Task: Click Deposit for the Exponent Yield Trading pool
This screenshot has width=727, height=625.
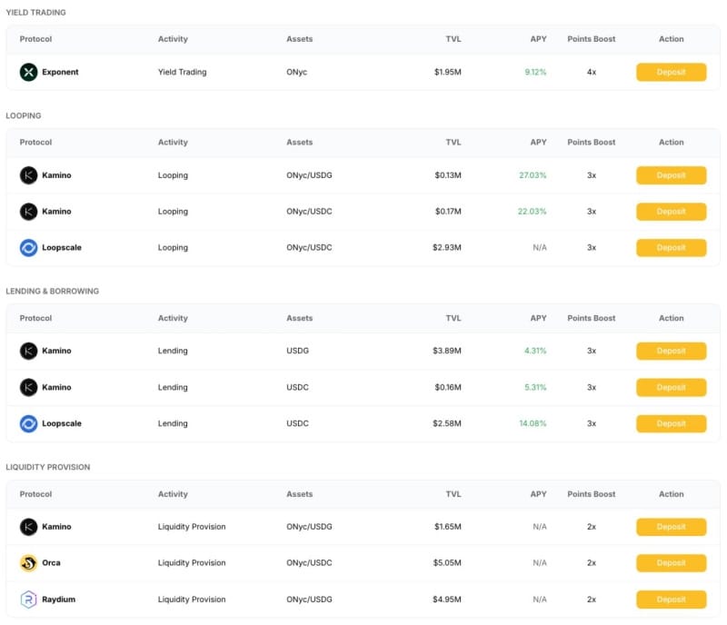Action: [671, 72]
